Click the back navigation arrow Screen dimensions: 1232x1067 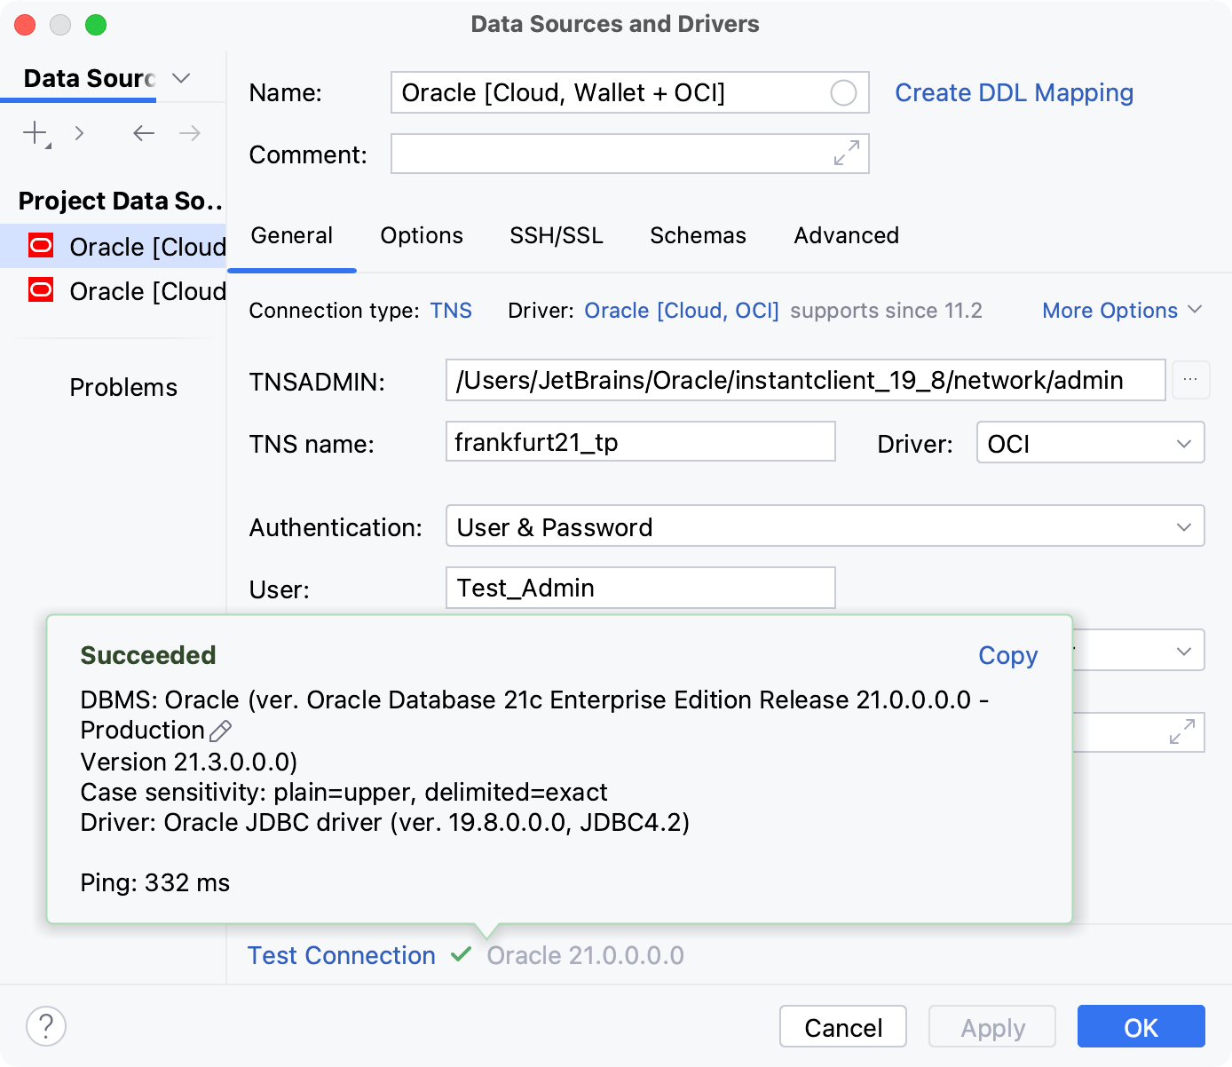pyautogui.click(x=143, y=132)
